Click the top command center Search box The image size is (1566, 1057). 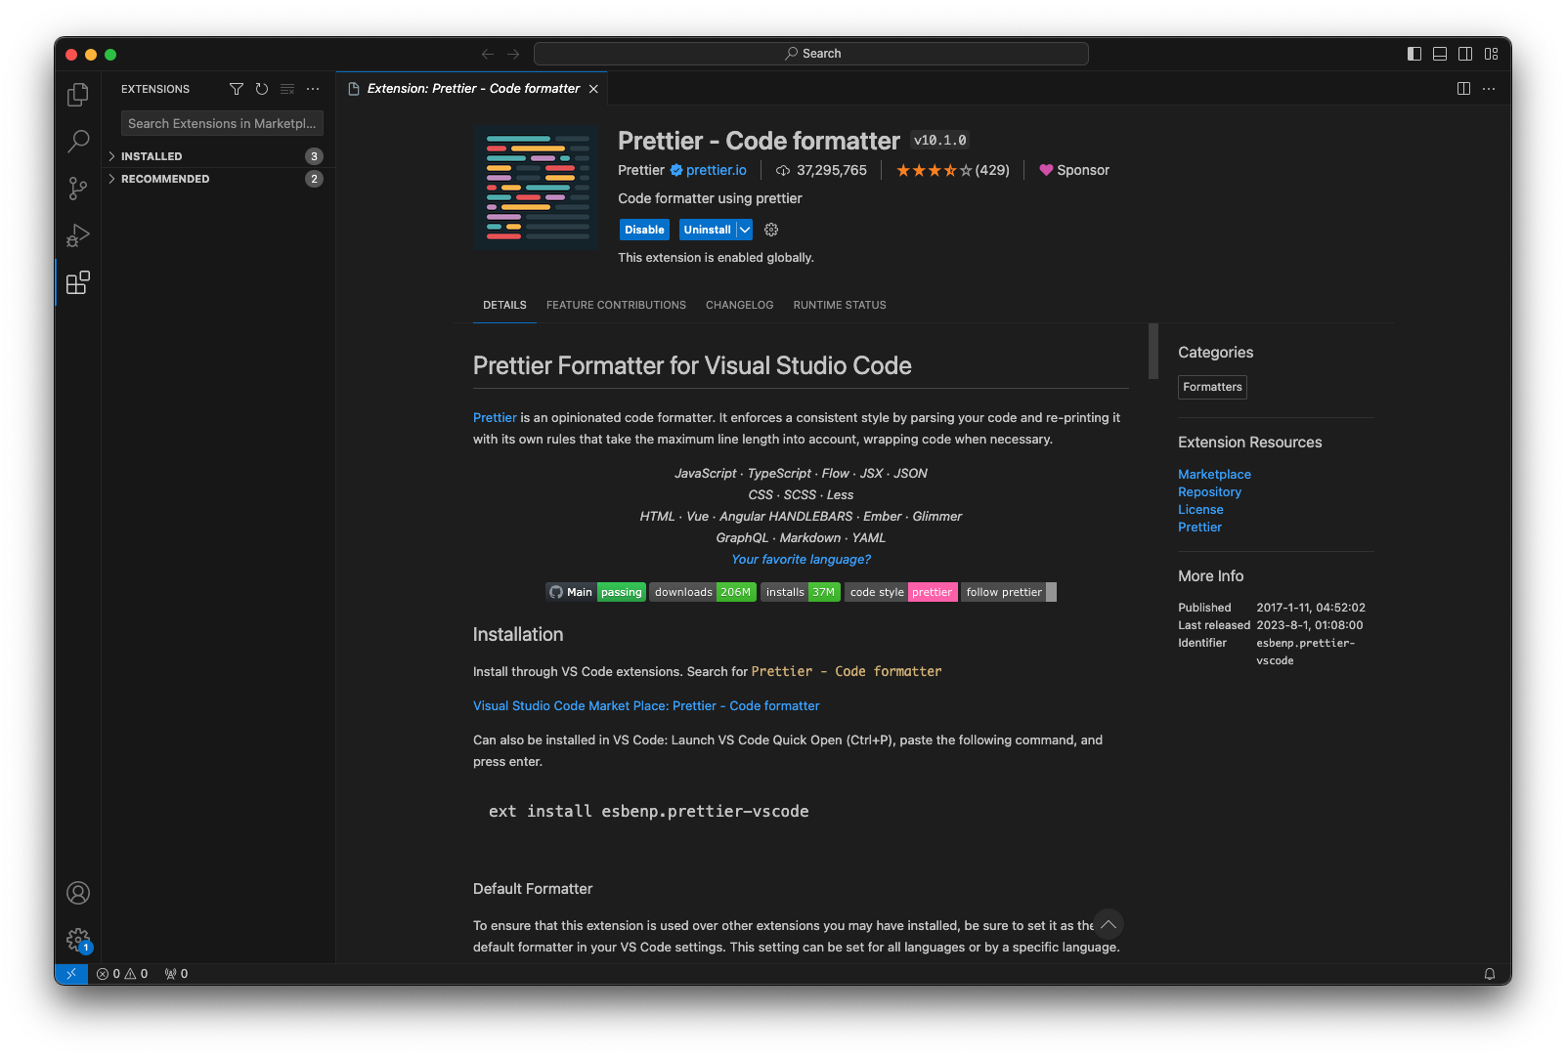click(x=811, y=54)
